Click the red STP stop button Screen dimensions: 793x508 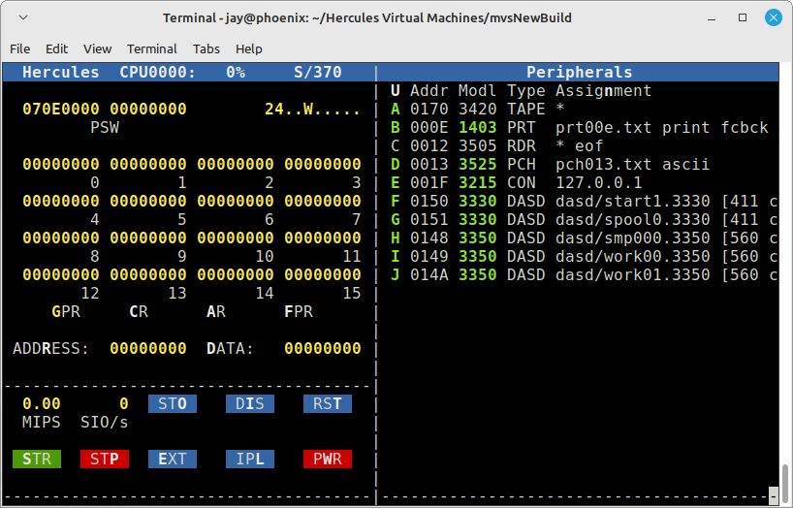(x=104, y=459)
